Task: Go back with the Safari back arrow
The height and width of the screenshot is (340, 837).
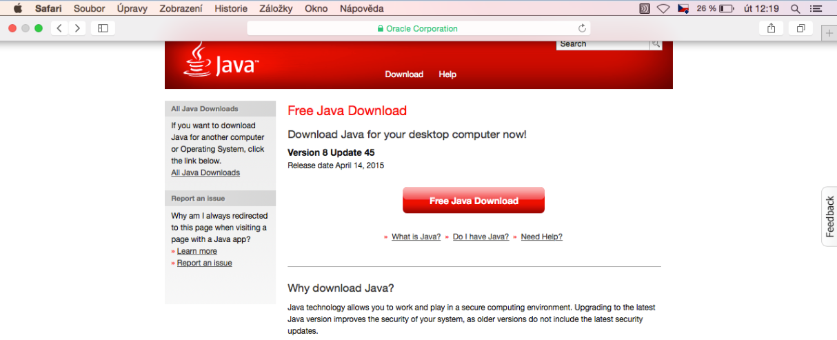Action: tap(59, 28)
